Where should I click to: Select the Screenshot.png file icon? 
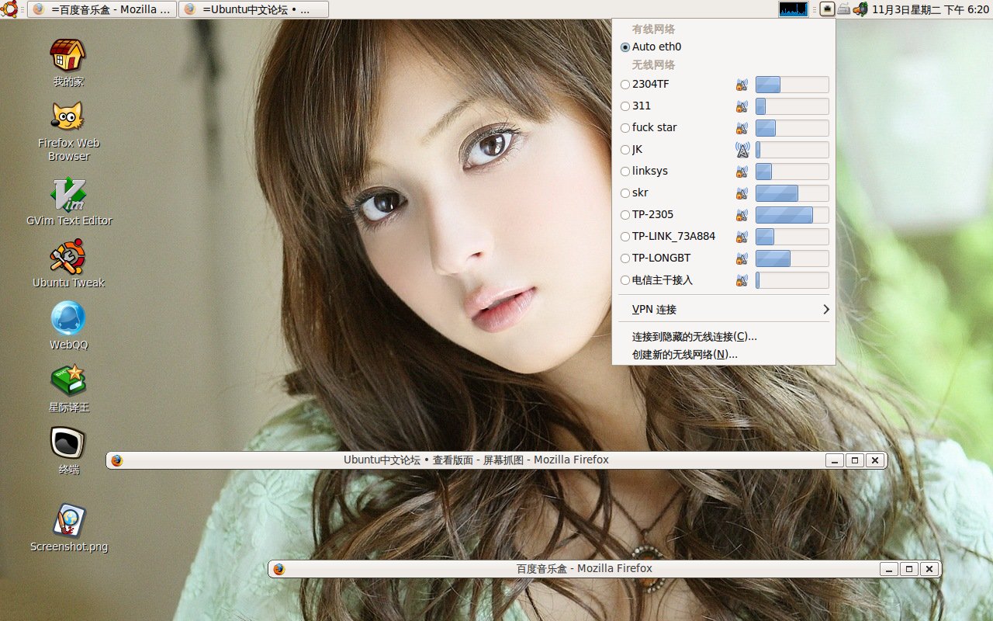(68, 528)
